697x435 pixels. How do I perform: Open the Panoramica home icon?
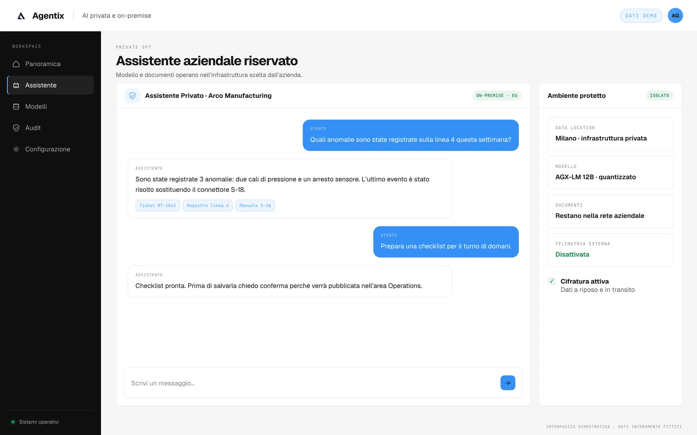[x=16, y=64]
